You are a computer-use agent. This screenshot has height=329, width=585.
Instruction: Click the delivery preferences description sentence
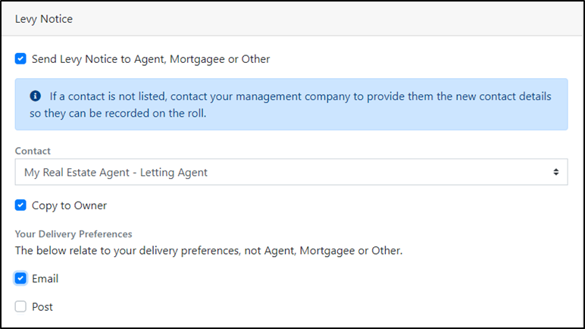pos(208,250)
